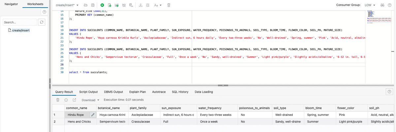Click the binoculars icon near Consumer Group
The height and width of the screenshot is (132, 396).
tap(382, 5)
